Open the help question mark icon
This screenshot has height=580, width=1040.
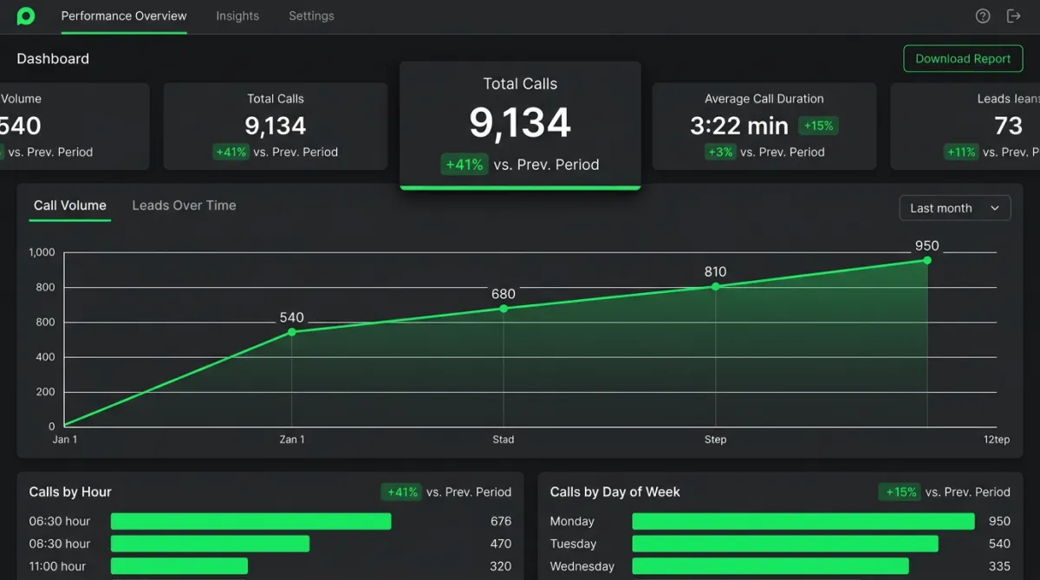point(983,16)
